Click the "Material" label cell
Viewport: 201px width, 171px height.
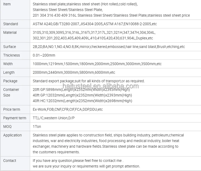tap(10, 32)
